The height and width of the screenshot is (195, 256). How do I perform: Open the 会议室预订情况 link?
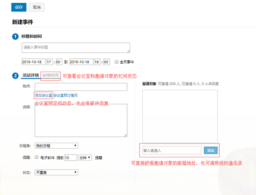click(66, 95)
